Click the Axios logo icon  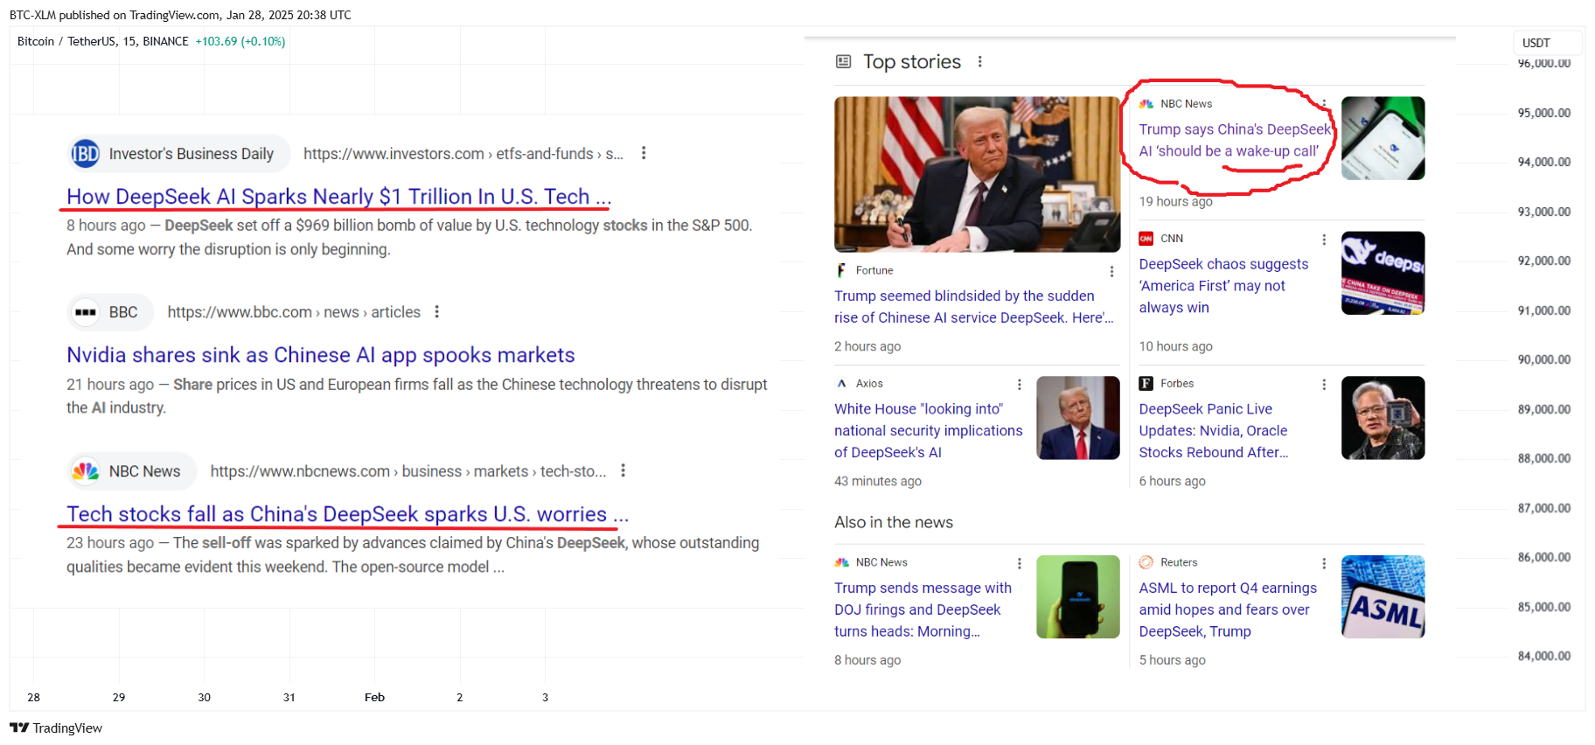(841, 384)
